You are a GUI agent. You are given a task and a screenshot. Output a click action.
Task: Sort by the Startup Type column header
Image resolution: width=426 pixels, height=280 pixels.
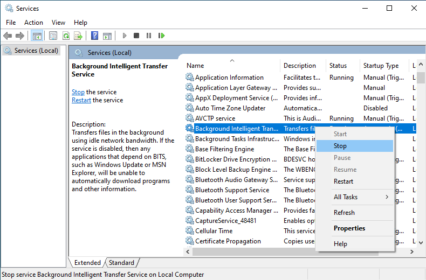pos(384,66)
